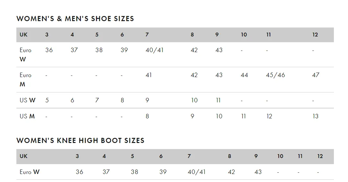Select the 13 value in US M row
The width and height of the screenshot is (348, 182).
tap(315, 116)
